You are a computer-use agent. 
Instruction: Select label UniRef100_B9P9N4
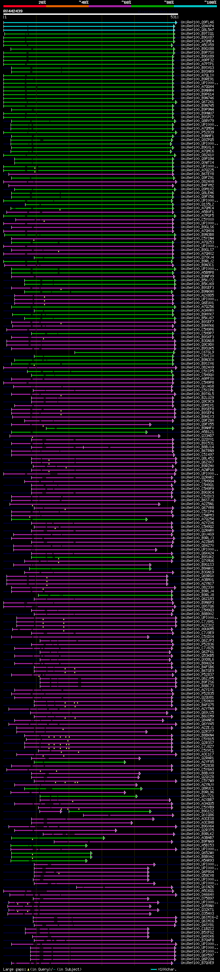point(197,109)
